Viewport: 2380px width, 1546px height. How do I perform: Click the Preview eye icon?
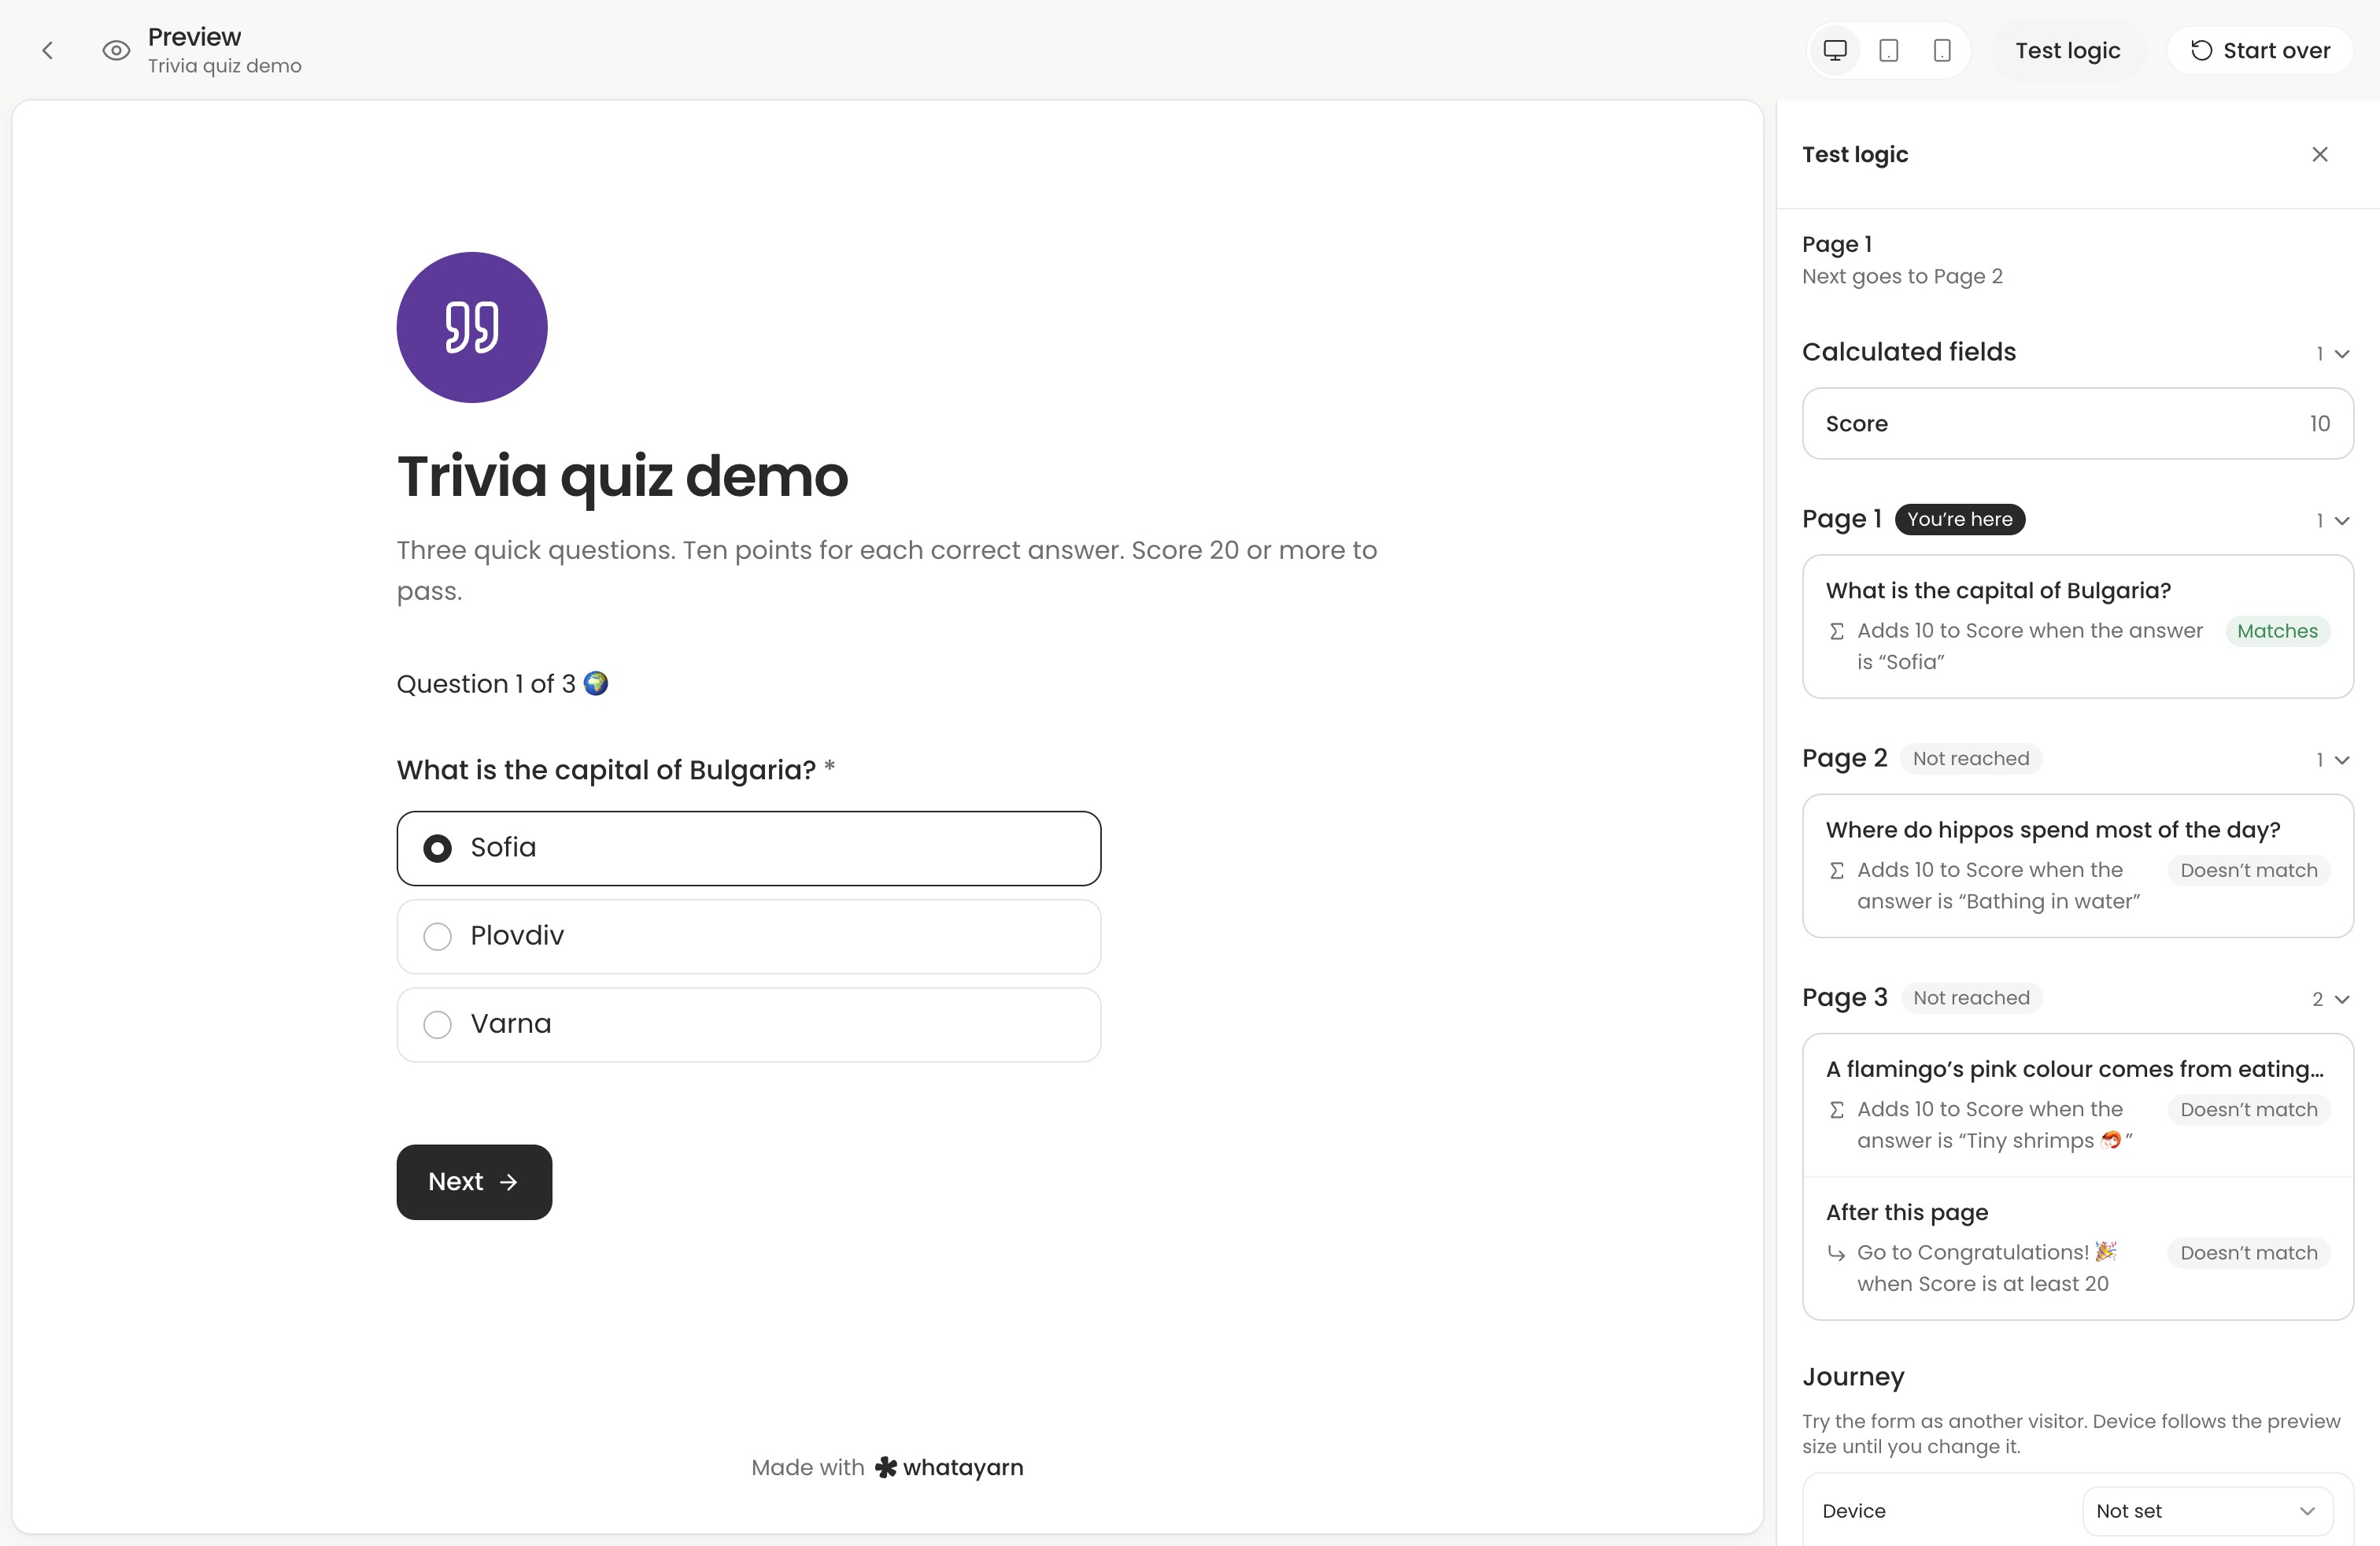(x=116, y=50)
